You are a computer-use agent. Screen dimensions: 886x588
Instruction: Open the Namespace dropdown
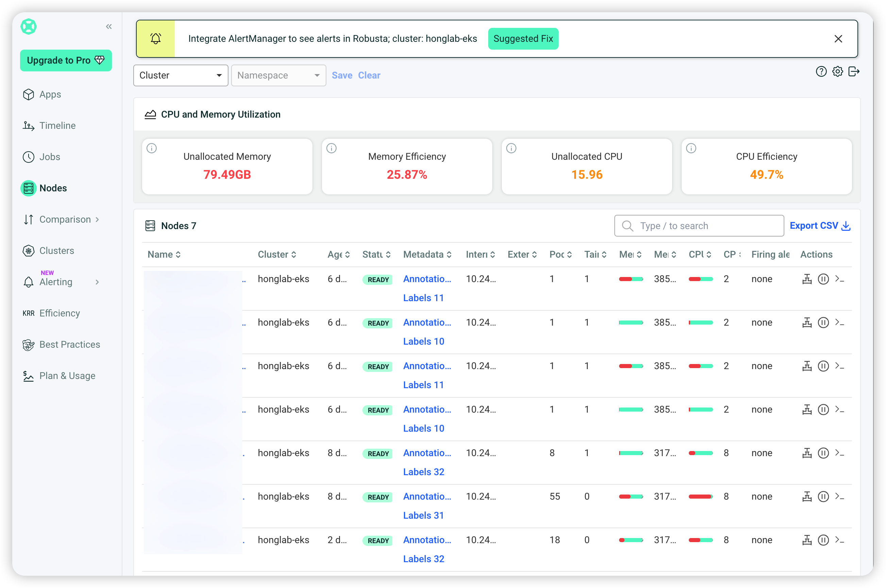pos(278,75)
